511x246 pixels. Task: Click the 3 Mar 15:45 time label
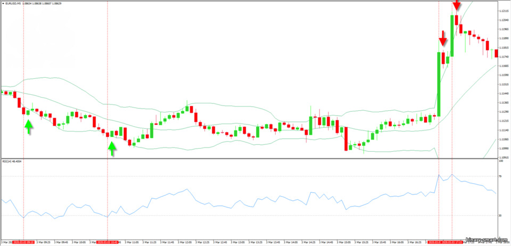tap(380, 242)
